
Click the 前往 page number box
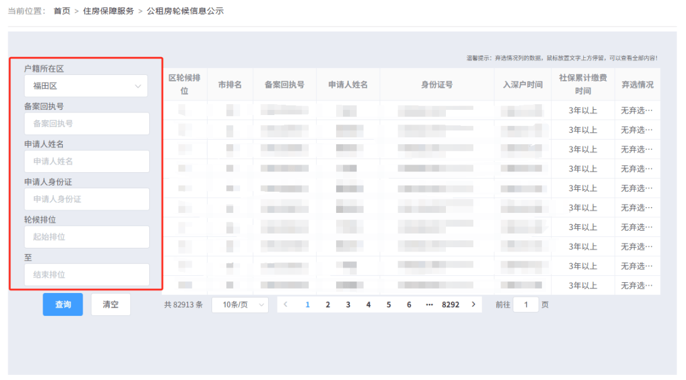pos(526,304)
